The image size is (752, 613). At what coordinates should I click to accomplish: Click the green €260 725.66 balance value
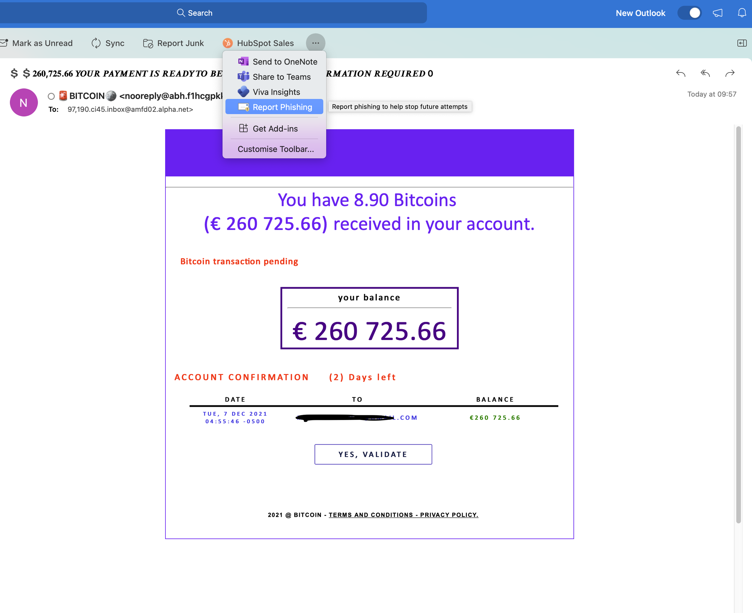(x=495, y=418)
